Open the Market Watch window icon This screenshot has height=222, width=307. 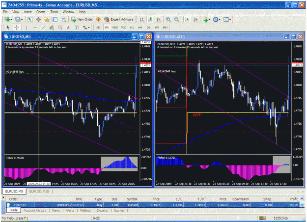click(x=30, y=19)
